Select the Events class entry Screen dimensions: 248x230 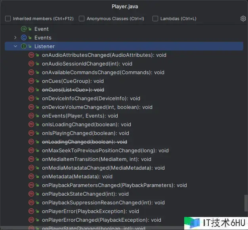click(43, 37)
